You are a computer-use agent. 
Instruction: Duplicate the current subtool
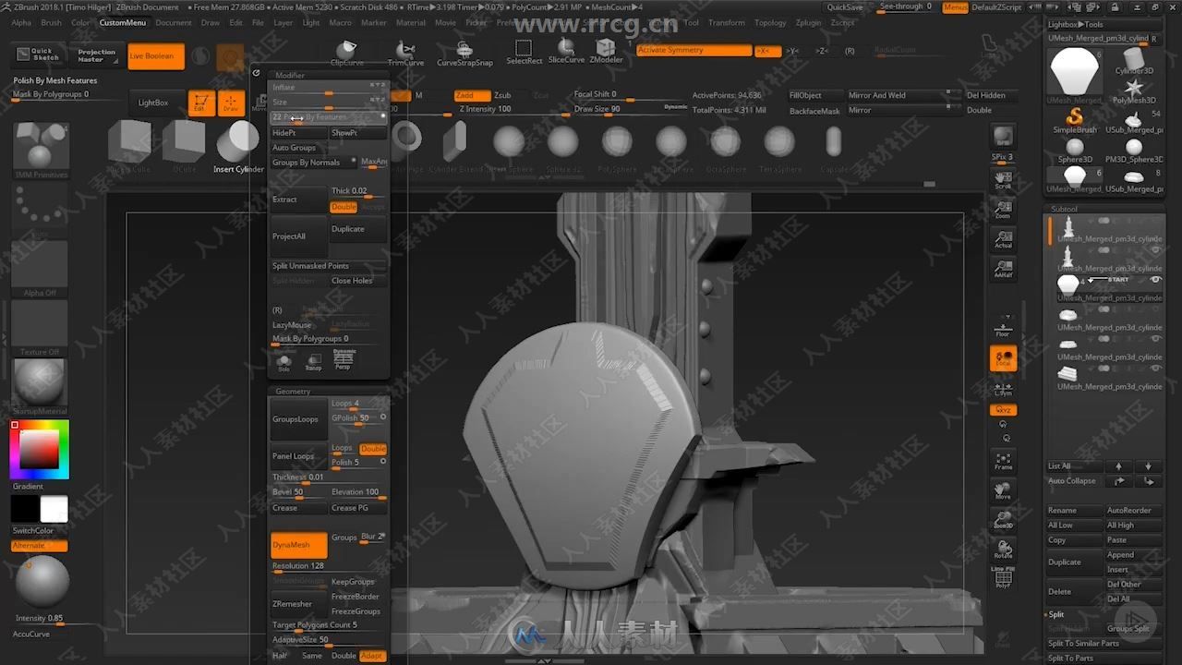click(x=1074, y=562)
